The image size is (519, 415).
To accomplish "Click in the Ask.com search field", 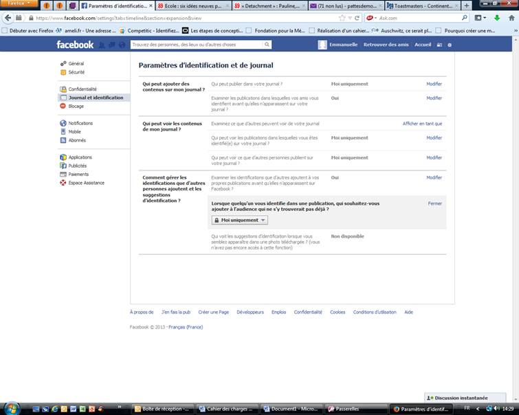I will tap(419, 18).
